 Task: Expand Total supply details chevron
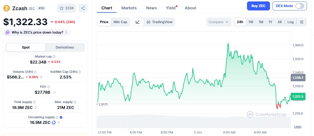pyautogui.click(x=36, y=108)
